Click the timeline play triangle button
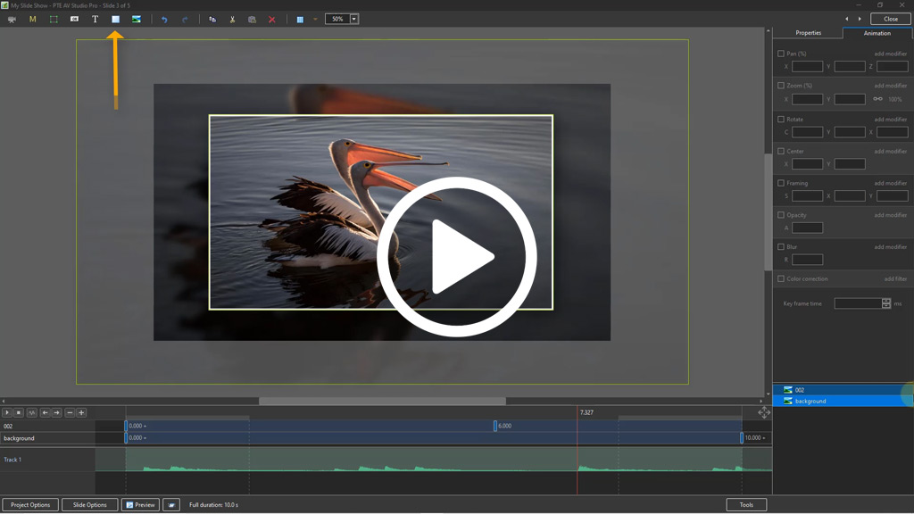914x514 pixels. pos(7,412)
